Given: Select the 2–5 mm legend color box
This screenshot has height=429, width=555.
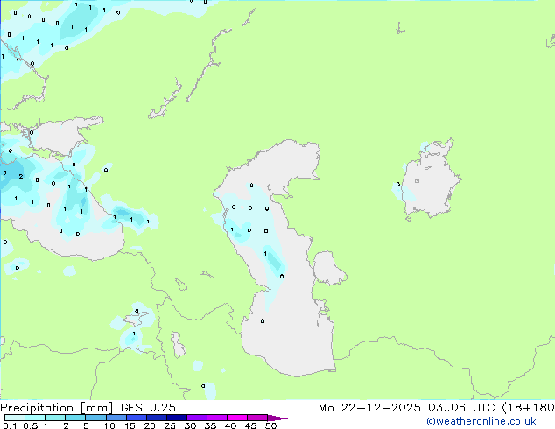Looking at the screenshot, I should [x=75, y=418].
